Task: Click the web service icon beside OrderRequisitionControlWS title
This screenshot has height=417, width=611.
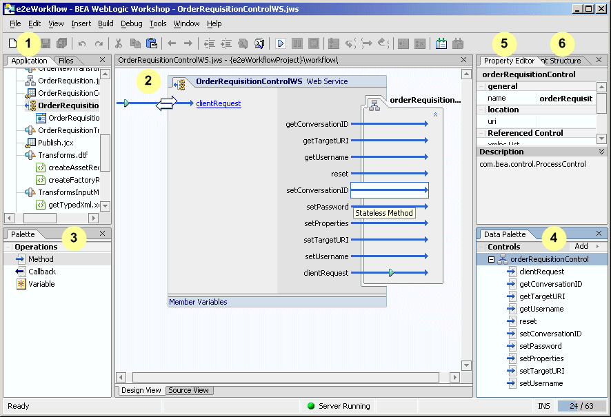Action: 180,83
